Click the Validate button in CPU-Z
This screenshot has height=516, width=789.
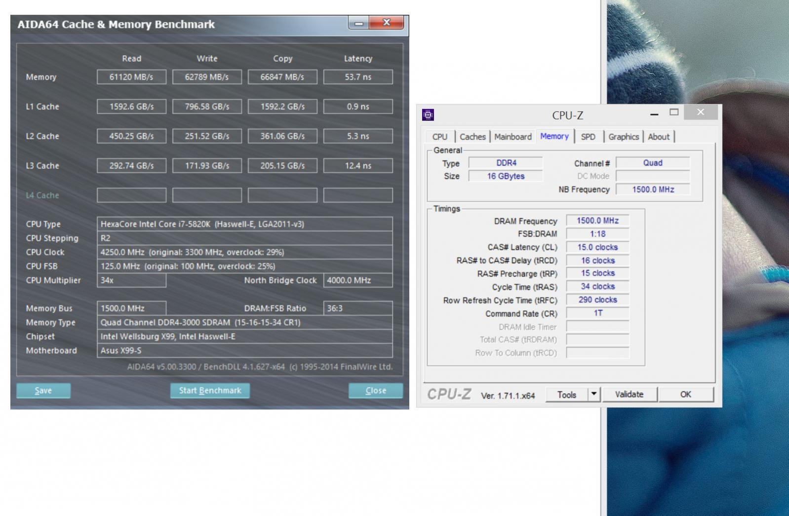tap(629, 394)
